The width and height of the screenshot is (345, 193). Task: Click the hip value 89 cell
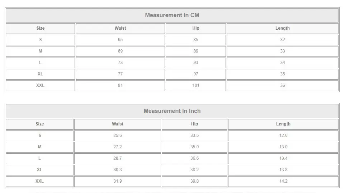(195, 51)
